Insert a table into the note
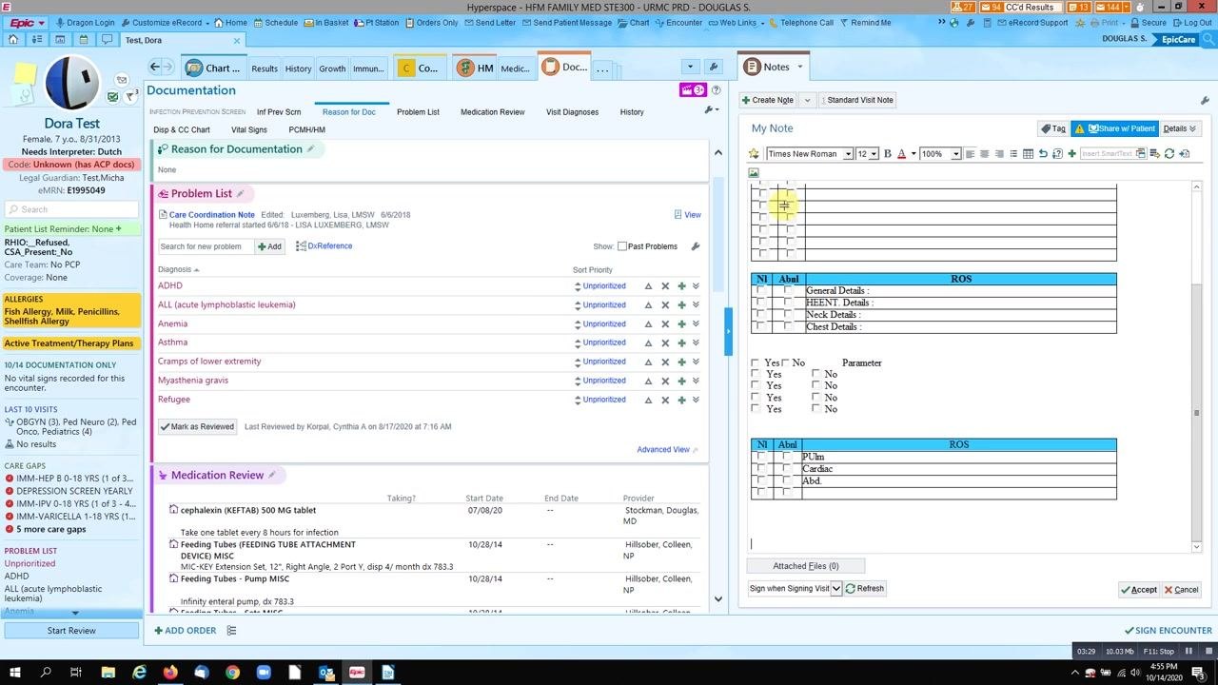The height and width of the screenshot is (685, 1218). pyautogui.click(x=1029, y=154)
